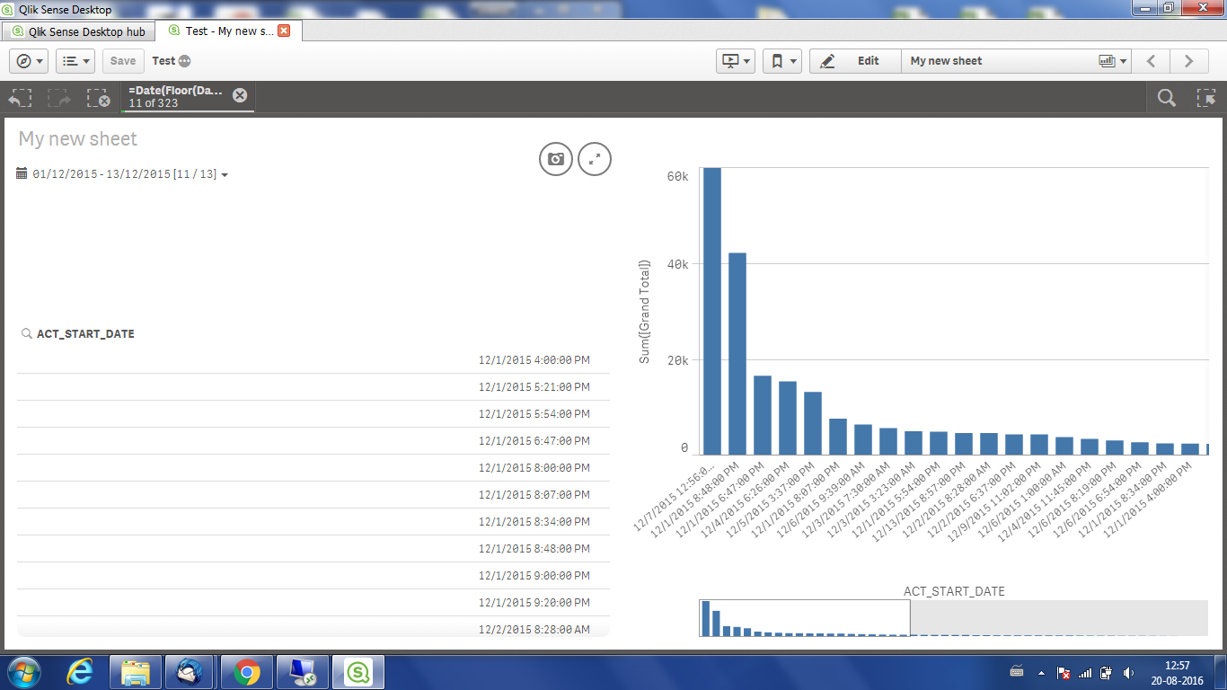Select 12/1/2015 5:21:00 PM in the list

click(x=313, y=387)
